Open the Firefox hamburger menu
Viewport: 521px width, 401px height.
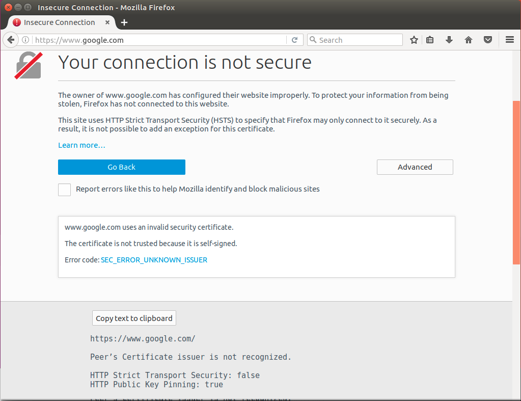coord(509,40)
